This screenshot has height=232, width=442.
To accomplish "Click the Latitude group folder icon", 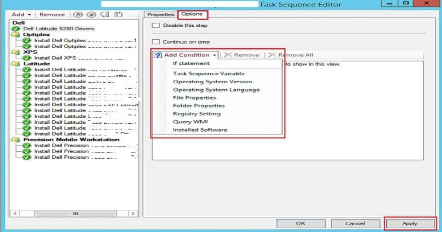I will coord(16,64).
